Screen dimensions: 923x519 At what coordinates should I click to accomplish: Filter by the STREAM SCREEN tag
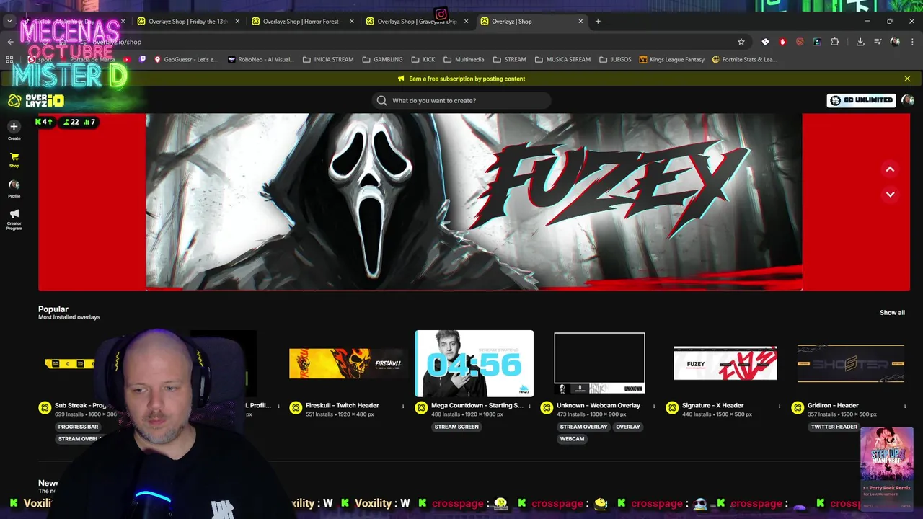[x=456, y=427]
